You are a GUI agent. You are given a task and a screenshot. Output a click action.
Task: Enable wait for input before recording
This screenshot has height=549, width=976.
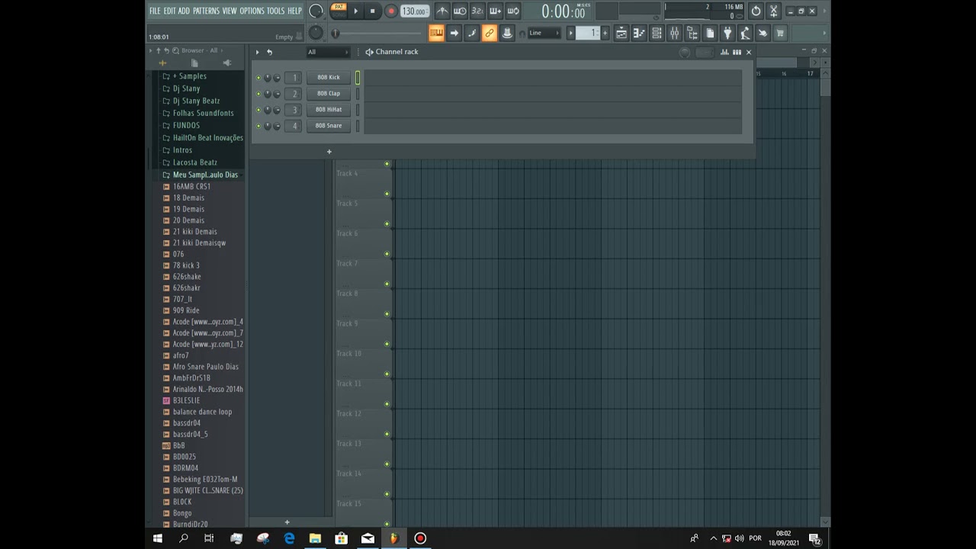click(460, 11)
